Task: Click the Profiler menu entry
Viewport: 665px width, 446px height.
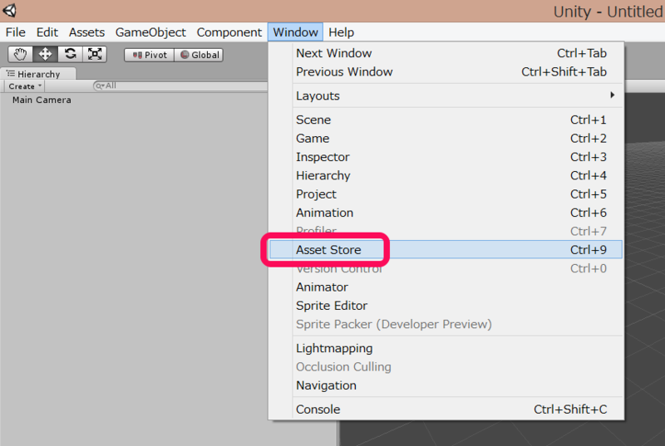Action: (446, 231)
